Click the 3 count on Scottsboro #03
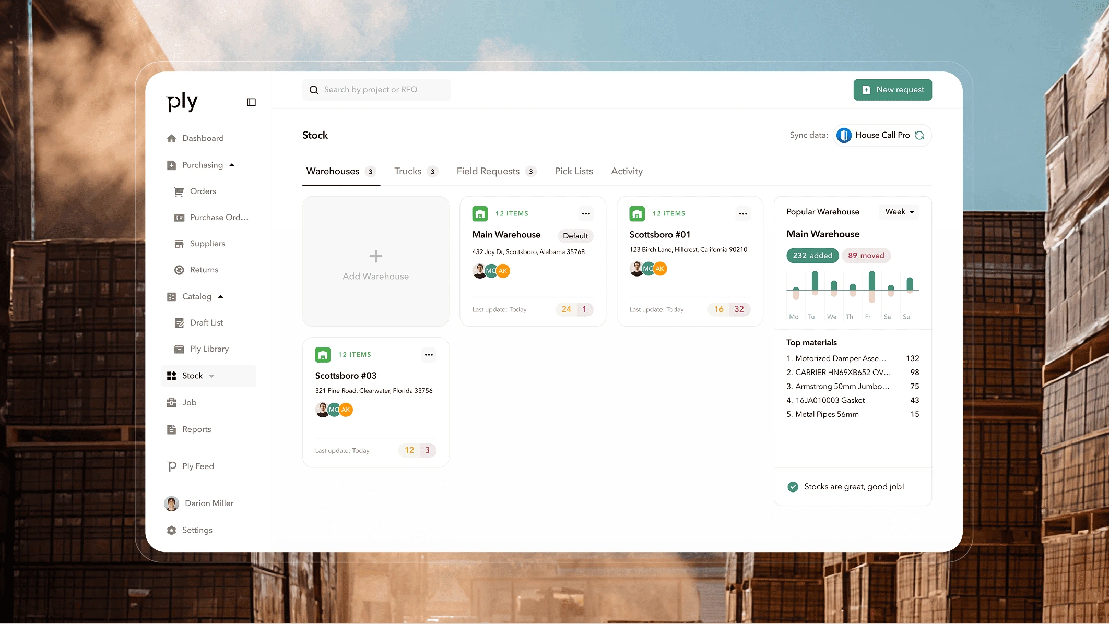This screenshot has height=624, width=1109. pyautogui.click(x=427, y=450)
